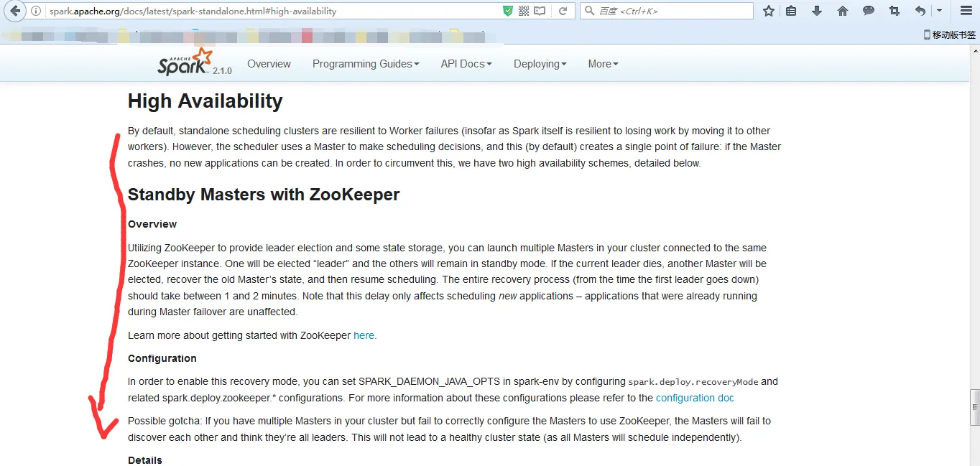
Task: Click SPARK_DAEMON_JAVA_OPTS text
Action: tap(429, 382)
